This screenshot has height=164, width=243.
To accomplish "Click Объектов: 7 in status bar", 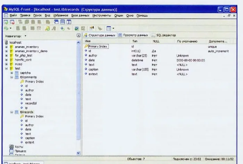I will 136,159.
